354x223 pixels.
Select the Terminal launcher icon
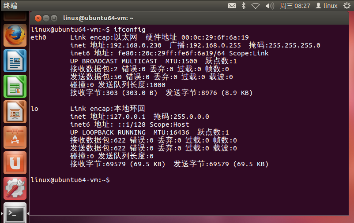click(15, 213)
